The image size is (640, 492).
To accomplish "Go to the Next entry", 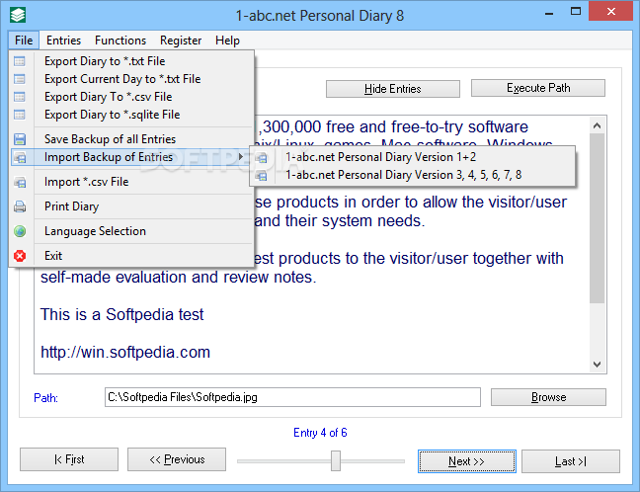I will [x=467, y=461].
